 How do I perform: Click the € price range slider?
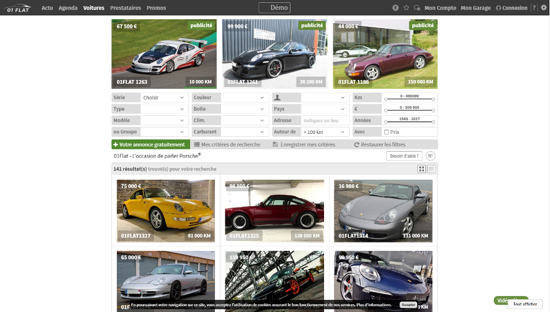(409, 111)
